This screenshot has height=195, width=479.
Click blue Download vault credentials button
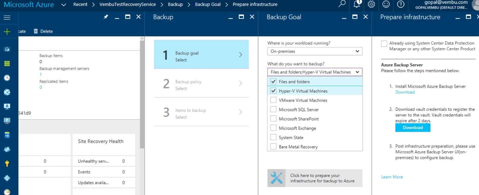click(x=413, y=127)
